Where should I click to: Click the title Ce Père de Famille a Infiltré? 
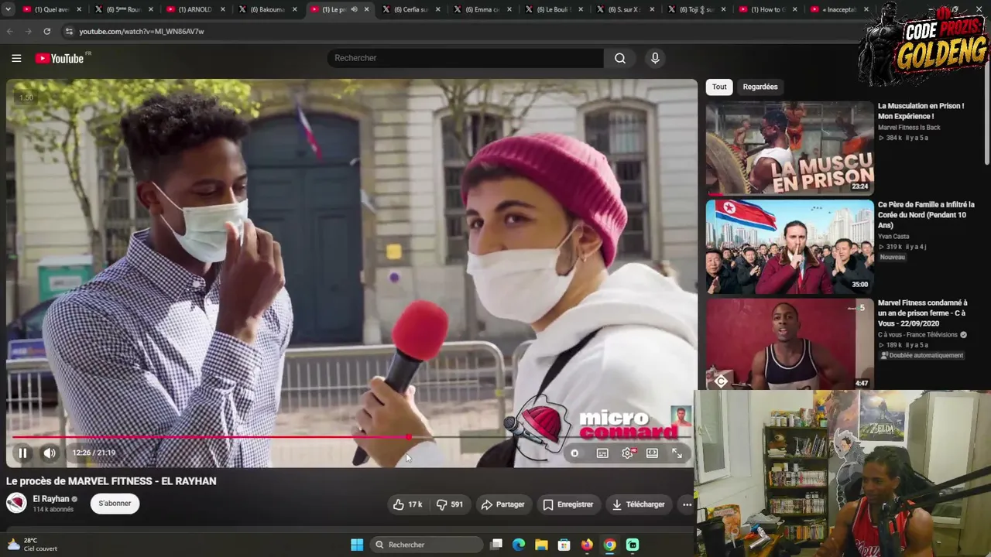pos(926,215)
